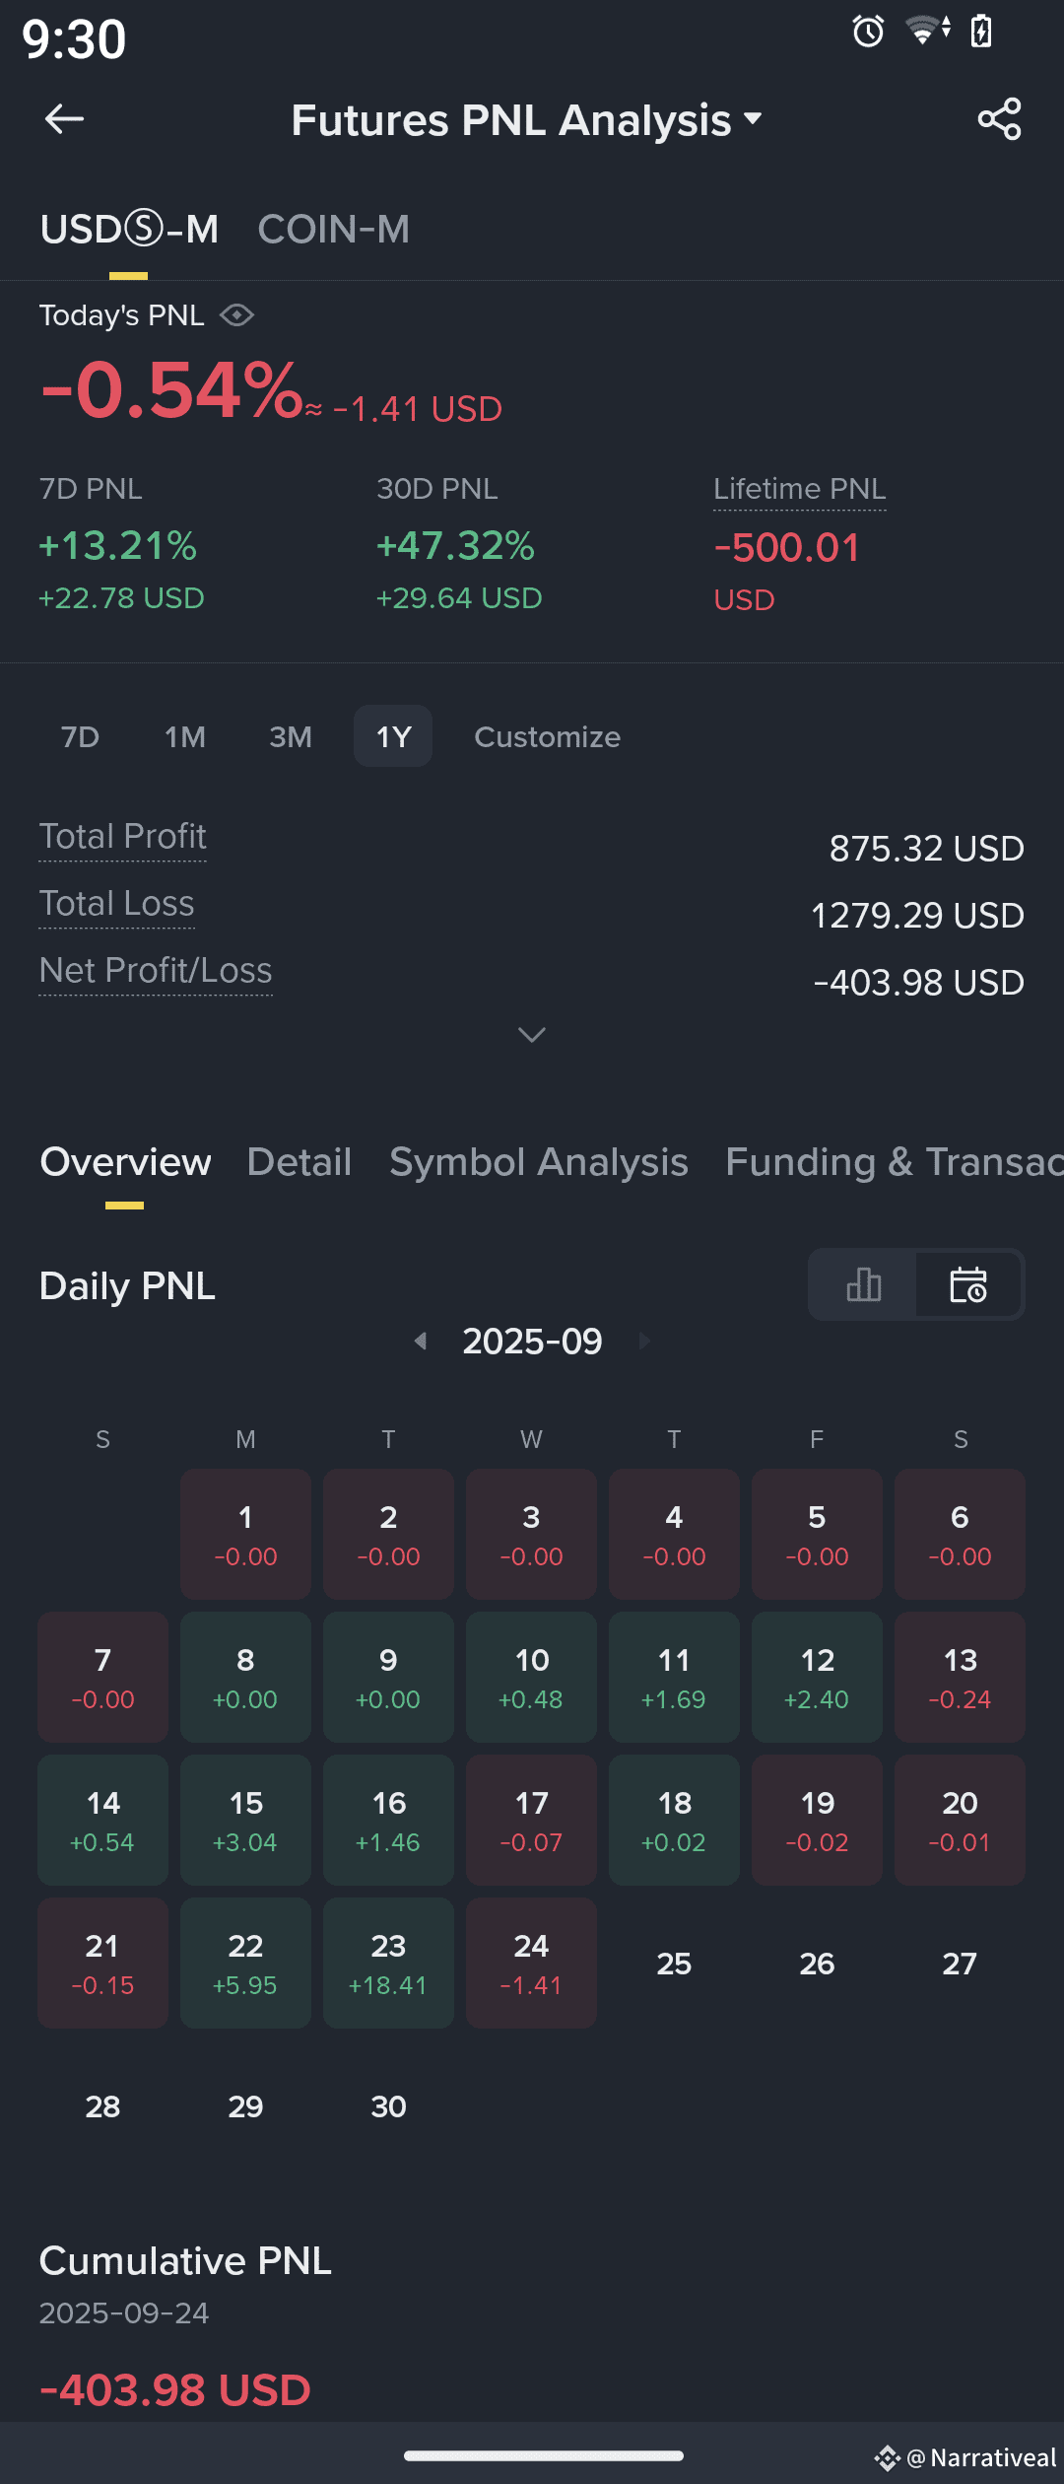Select September 15 calendar cell

(x=245, y=1820)
